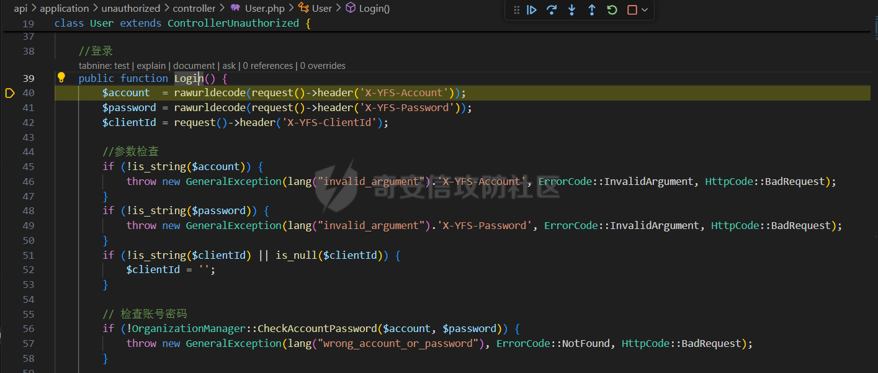The image size is (878, 373).
Task: Click the tabnine 'ask' code lens
Action: point(229,65)
